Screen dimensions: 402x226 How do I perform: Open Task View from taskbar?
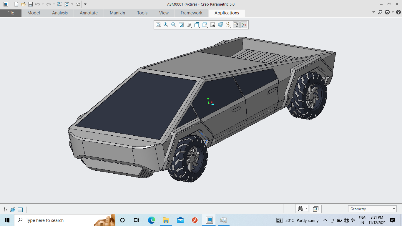tap(137, 220)
